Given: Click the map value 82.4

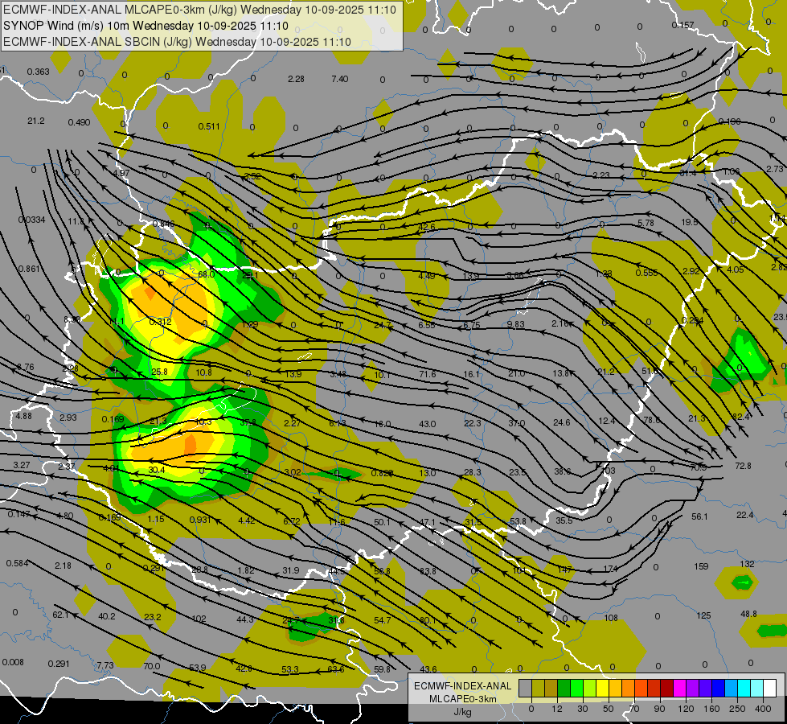Looking at the screenshot, I should [740, 417].
